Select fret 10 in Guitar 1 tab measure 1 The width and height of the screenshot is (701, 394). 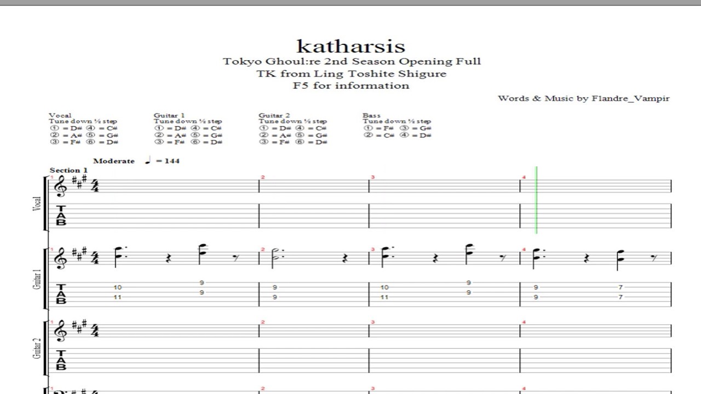118,287
